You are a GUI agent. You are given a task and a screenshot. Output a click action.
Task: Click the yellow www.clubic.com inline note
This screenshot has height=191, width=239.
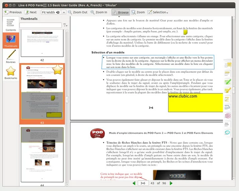(x=196, y=103)
